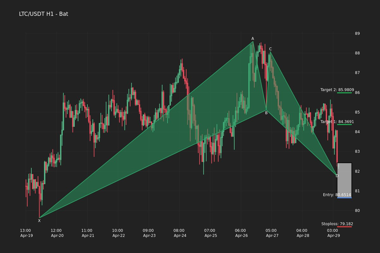The height and width of the screenshot is (253, 380).
Task: Click the 09:00 Apr-23 time axis label
Action: 149,233
